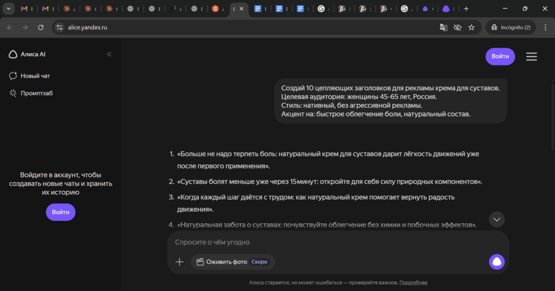Click the third-party cookies blocked eye icon
Viewport: 555px width, 291px height.
point(457,27)
